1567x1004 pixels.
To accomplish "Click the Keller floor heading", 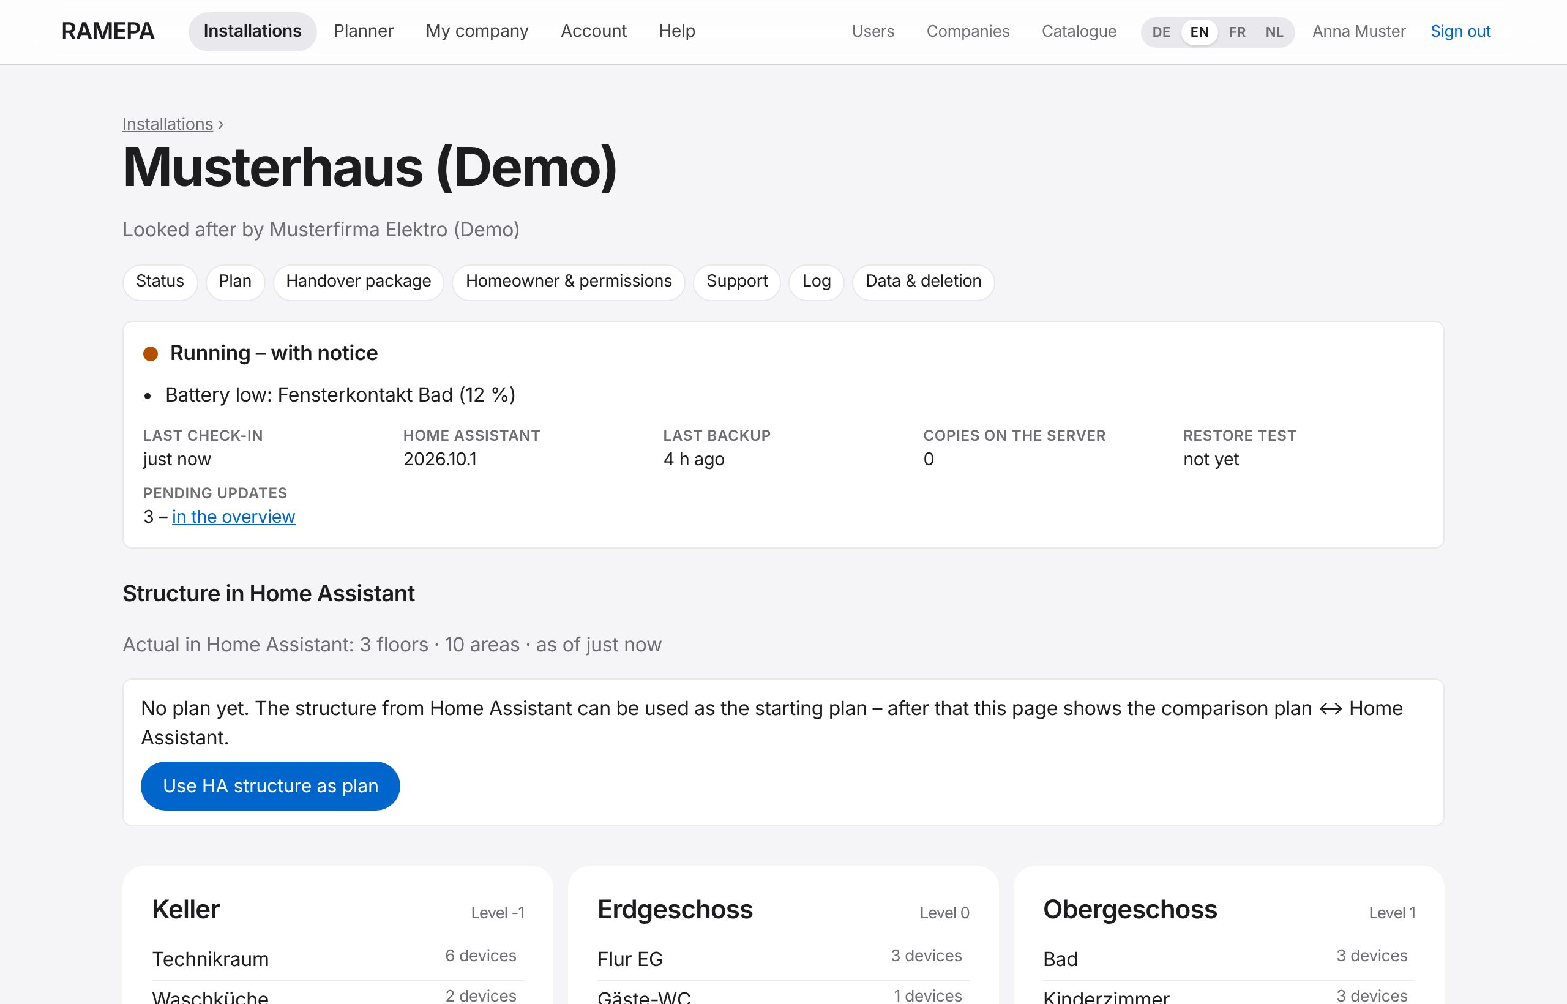I will point(185,910).
